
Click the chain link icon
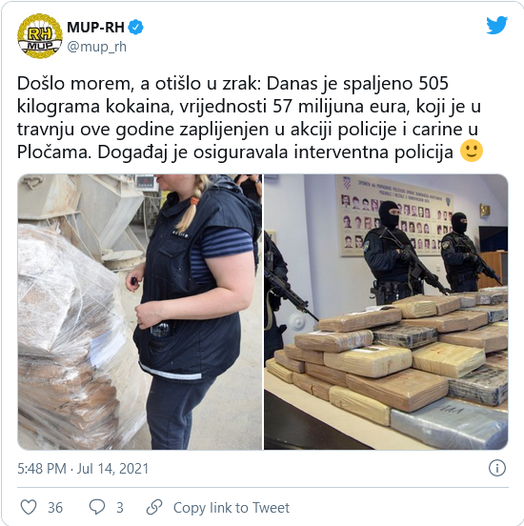pos(154,507)
